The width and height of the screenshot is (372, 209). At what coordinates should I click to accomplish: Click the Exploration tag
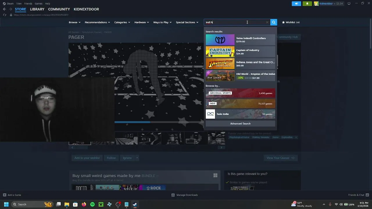pyautogui.click(x=287, y=137)
